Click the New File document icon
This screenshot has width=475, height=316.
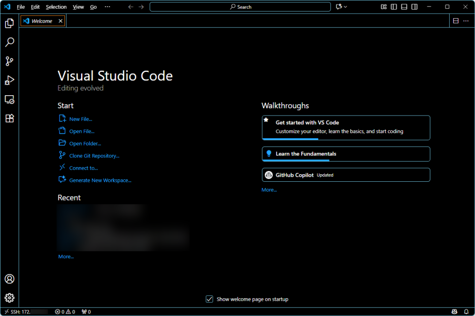coord(62,118)
